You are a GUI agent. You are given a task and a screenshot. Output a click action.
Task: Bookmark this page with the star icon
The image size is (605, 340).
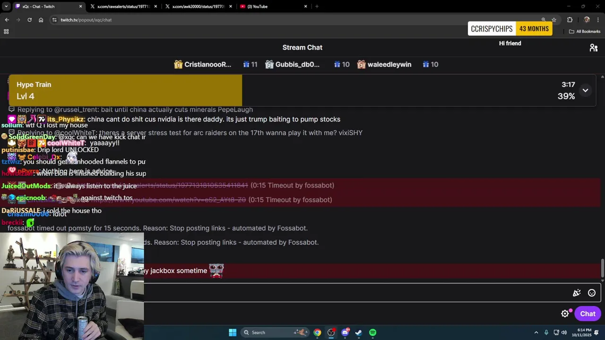click(x=554, y=20)
